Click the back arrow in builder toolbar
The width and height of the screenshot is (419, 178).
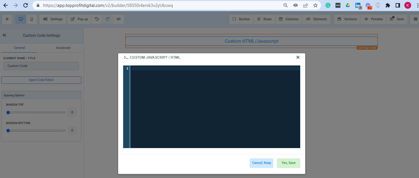(x=7, y=19)
